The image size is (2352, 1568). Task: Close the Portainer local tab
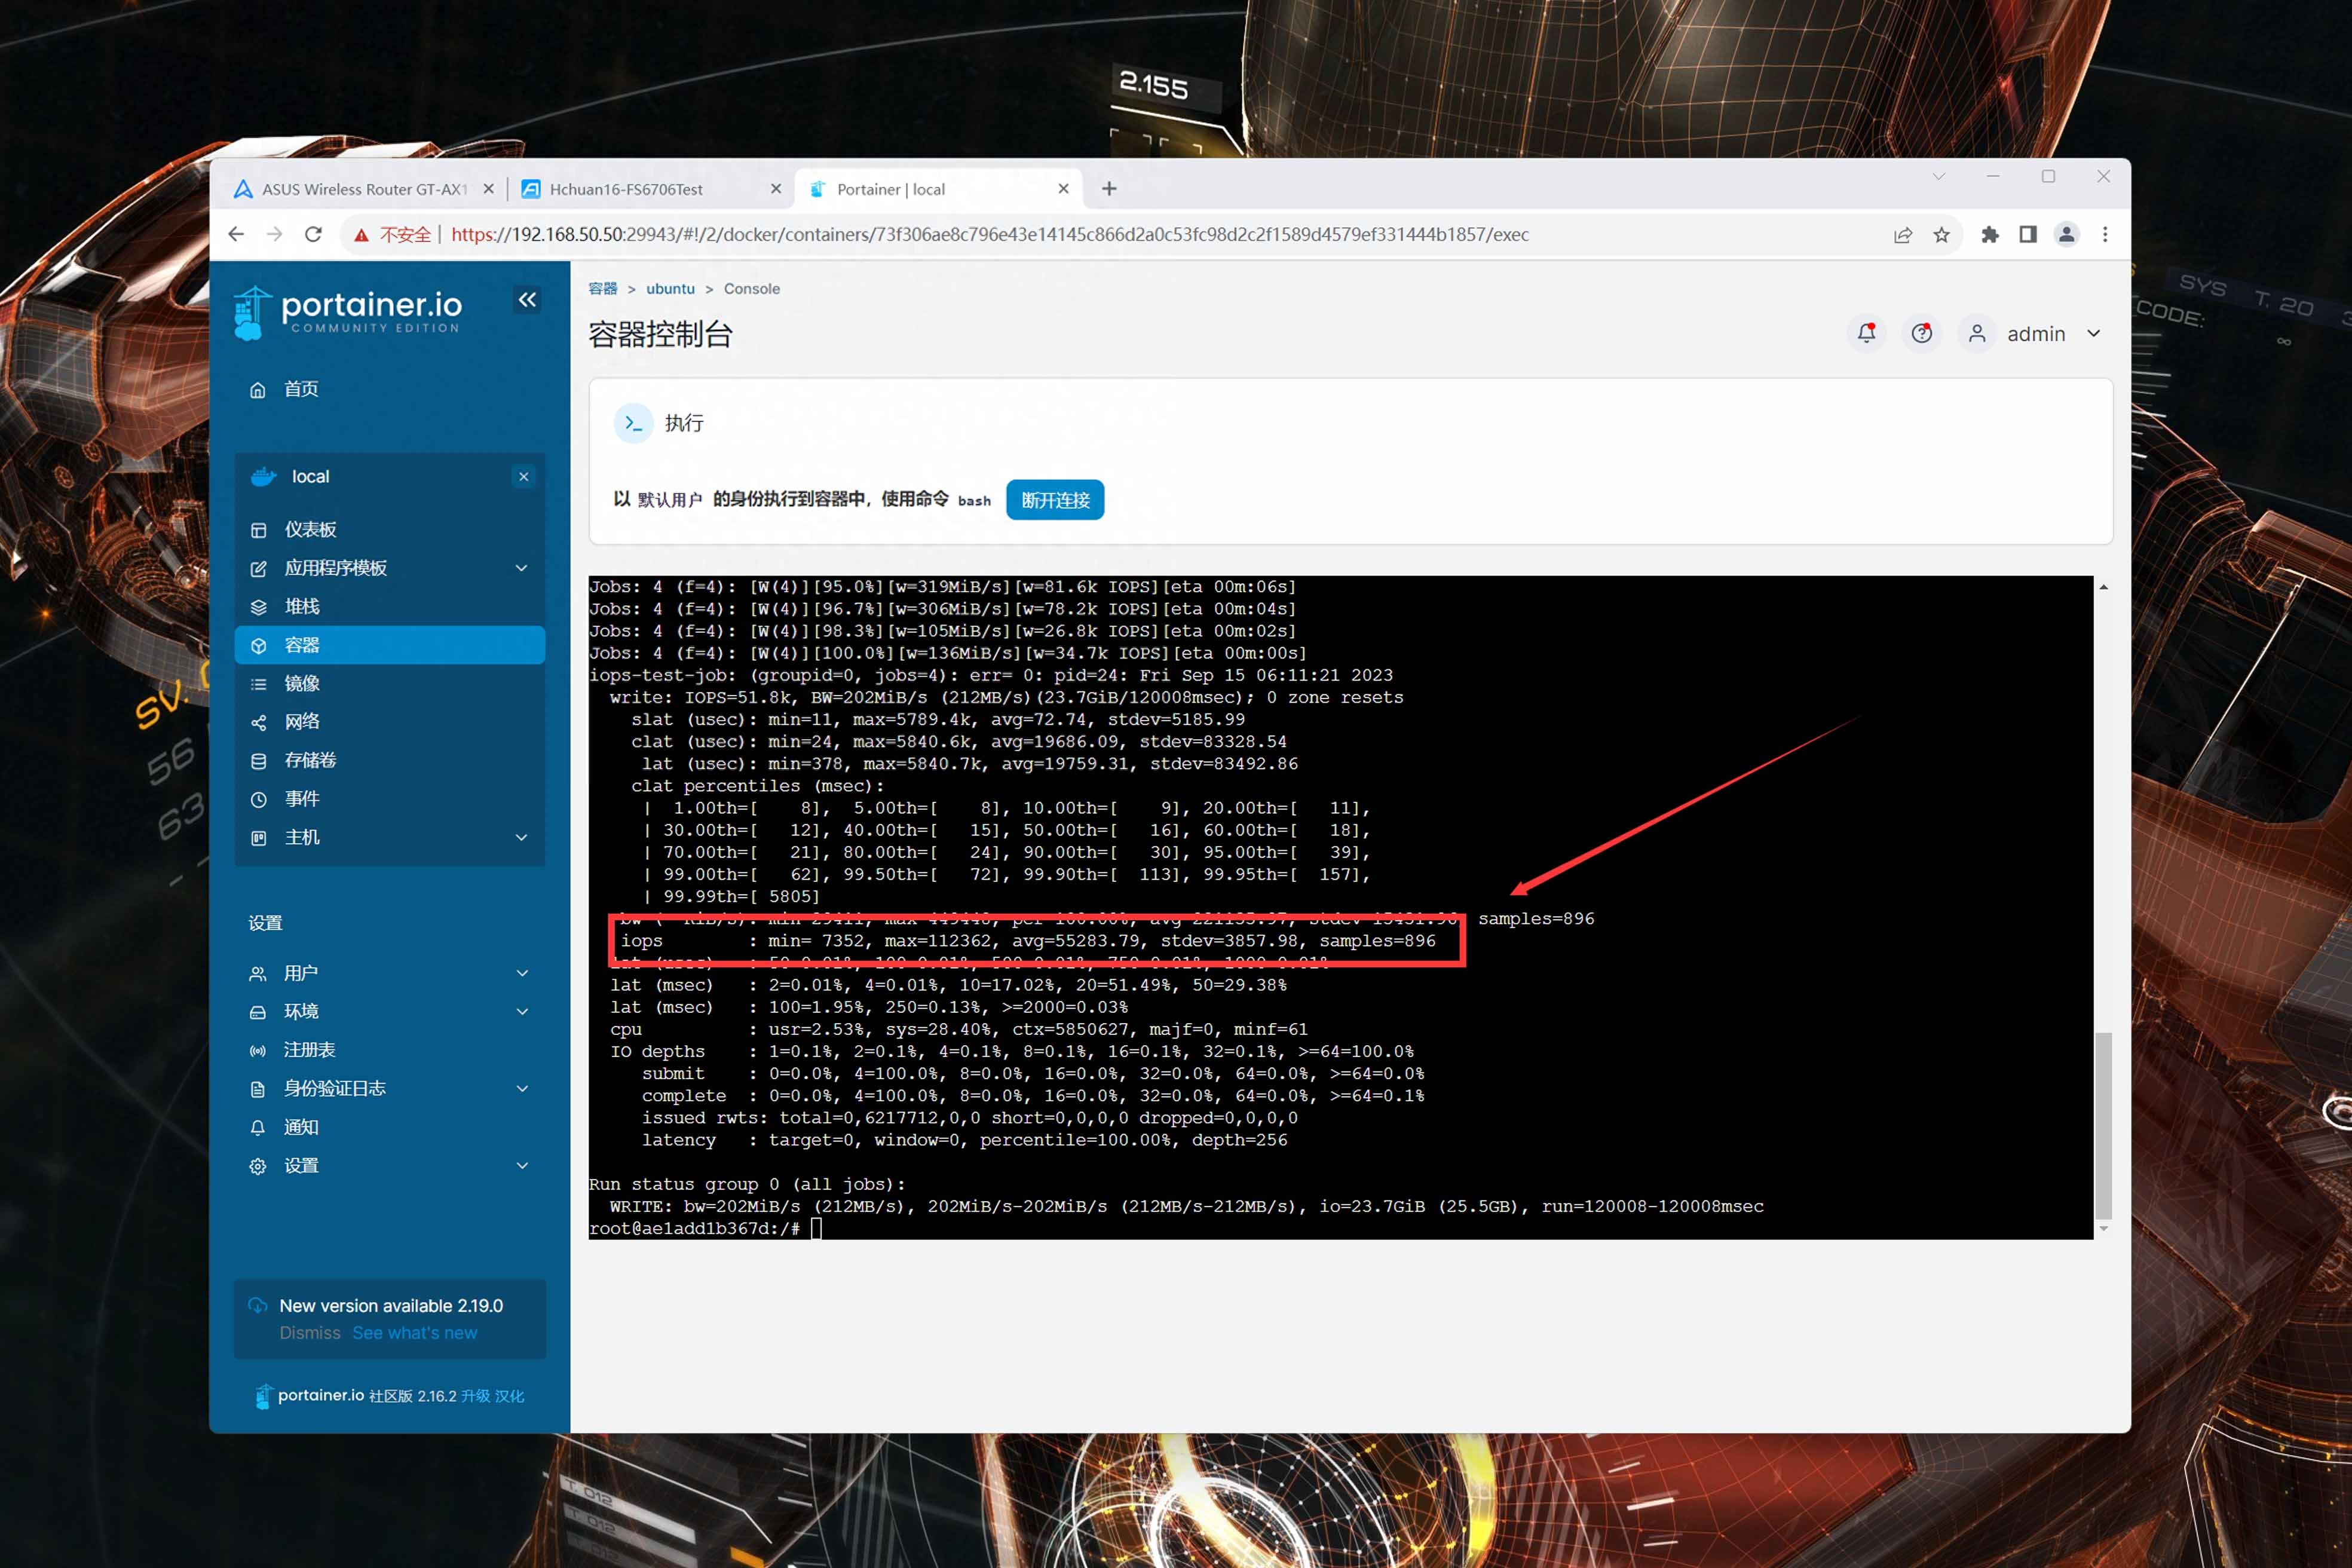click(1063, 189)
